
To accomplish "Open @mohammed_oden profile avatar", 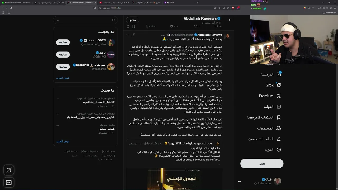I will pyautogui.click(x=111, y=42).
